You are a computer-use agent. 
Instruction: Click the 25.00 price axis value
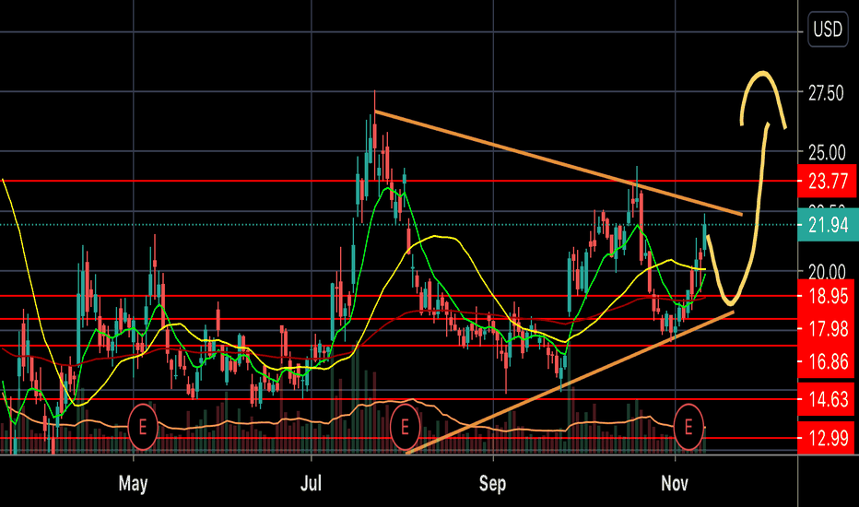(828, 152)
